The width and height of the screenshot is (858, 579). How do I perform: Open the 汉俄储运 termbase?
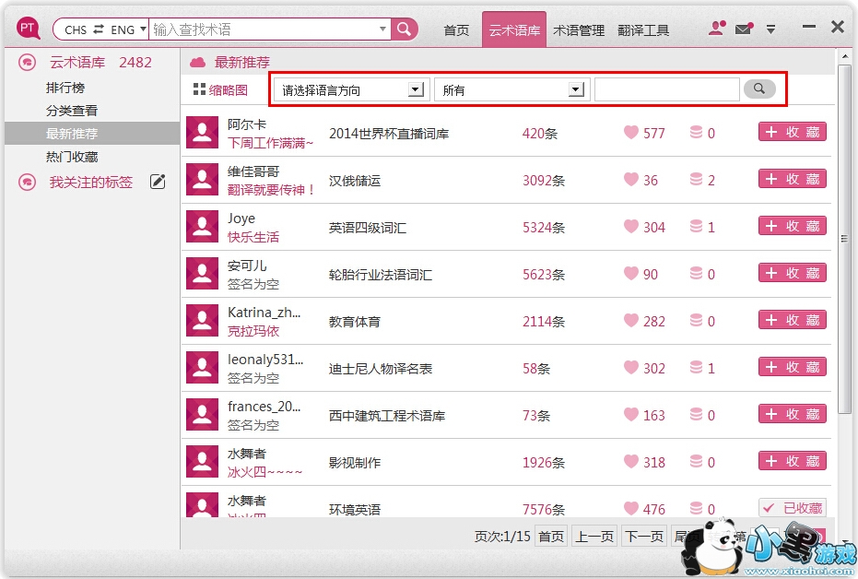(x=354, y=181)
